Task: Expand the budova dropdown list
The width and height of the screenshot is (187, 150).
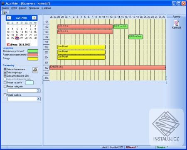Action: [38, 99]
